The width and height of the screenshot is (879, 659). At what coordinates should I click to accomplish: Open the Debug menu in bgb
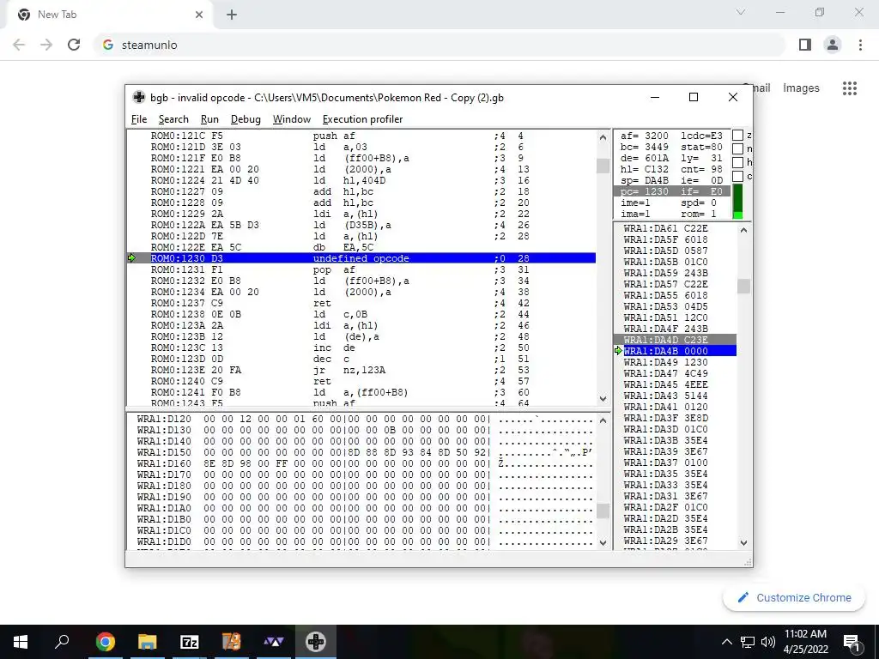pos(246,118)
